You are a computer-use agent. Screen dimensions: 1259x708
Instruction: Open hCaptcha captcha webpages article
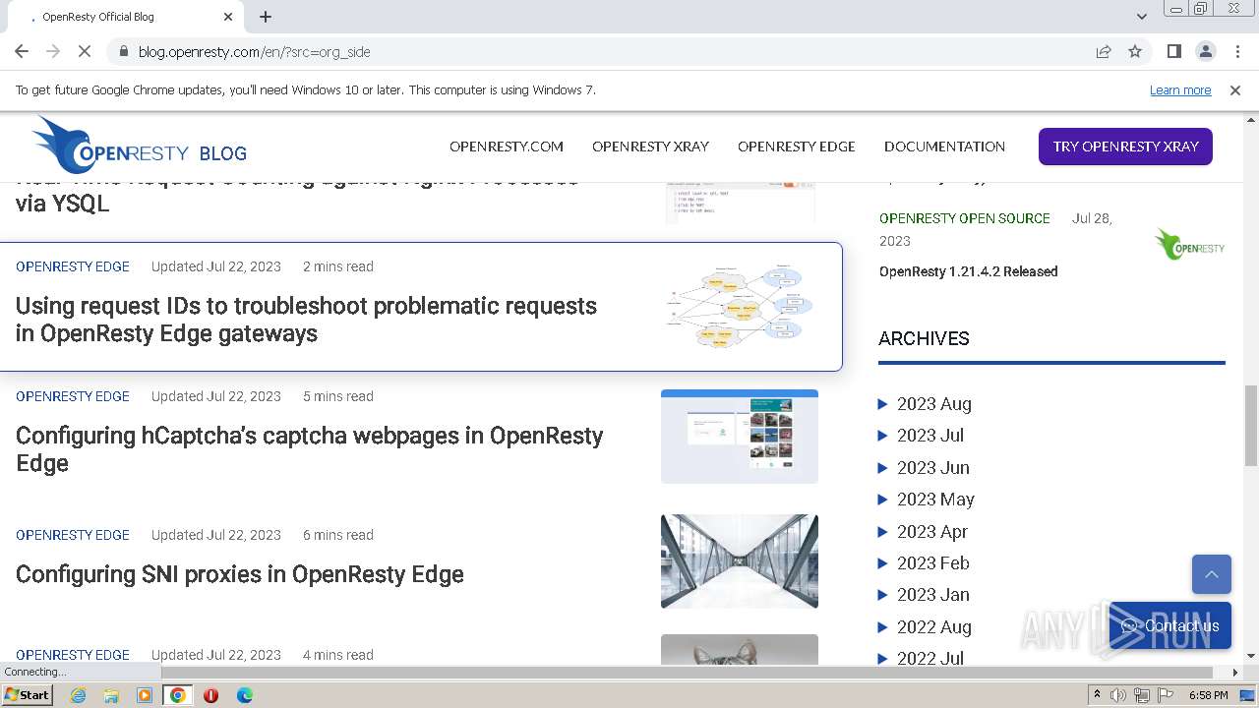(310, 449)
